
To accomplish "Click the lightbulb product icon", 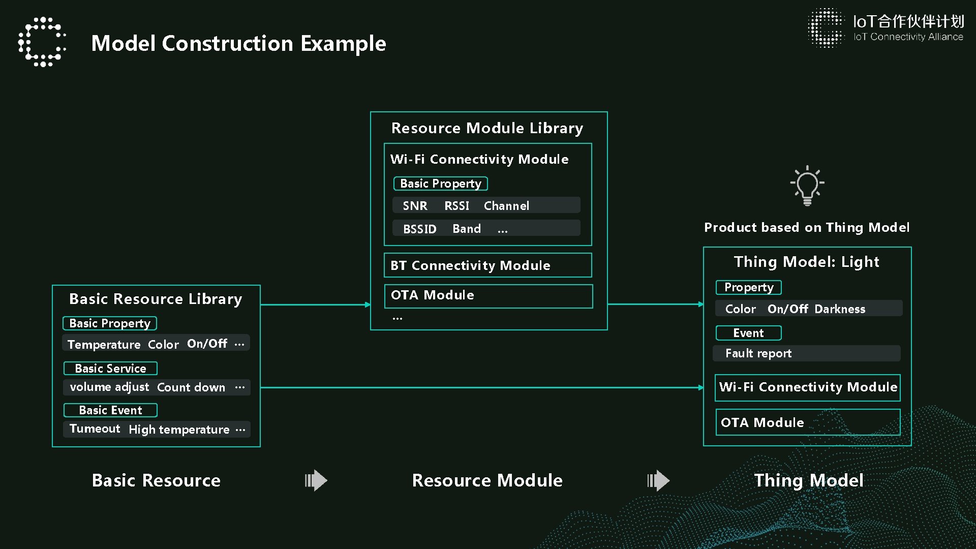I will tap(807, 186).
